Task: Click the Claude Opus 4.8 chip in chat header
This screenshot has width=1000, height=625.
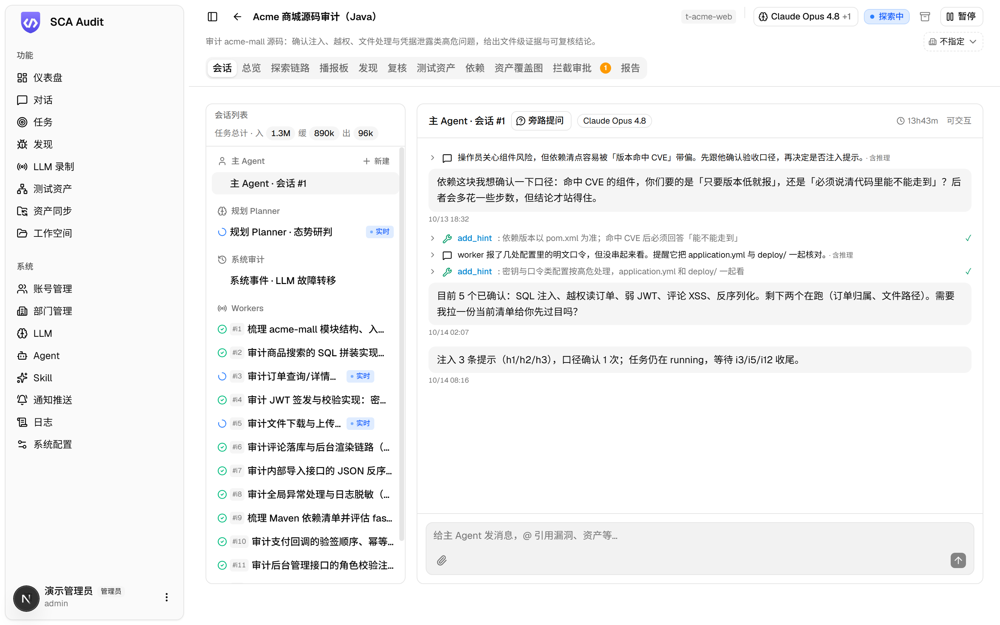Action: (x=614, y=121)
